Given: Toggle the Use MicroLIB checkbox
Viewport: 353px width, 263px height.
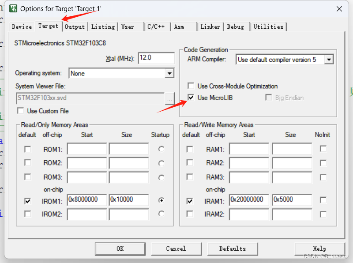Looking at the screenshot, I should (x=191, y=98).
